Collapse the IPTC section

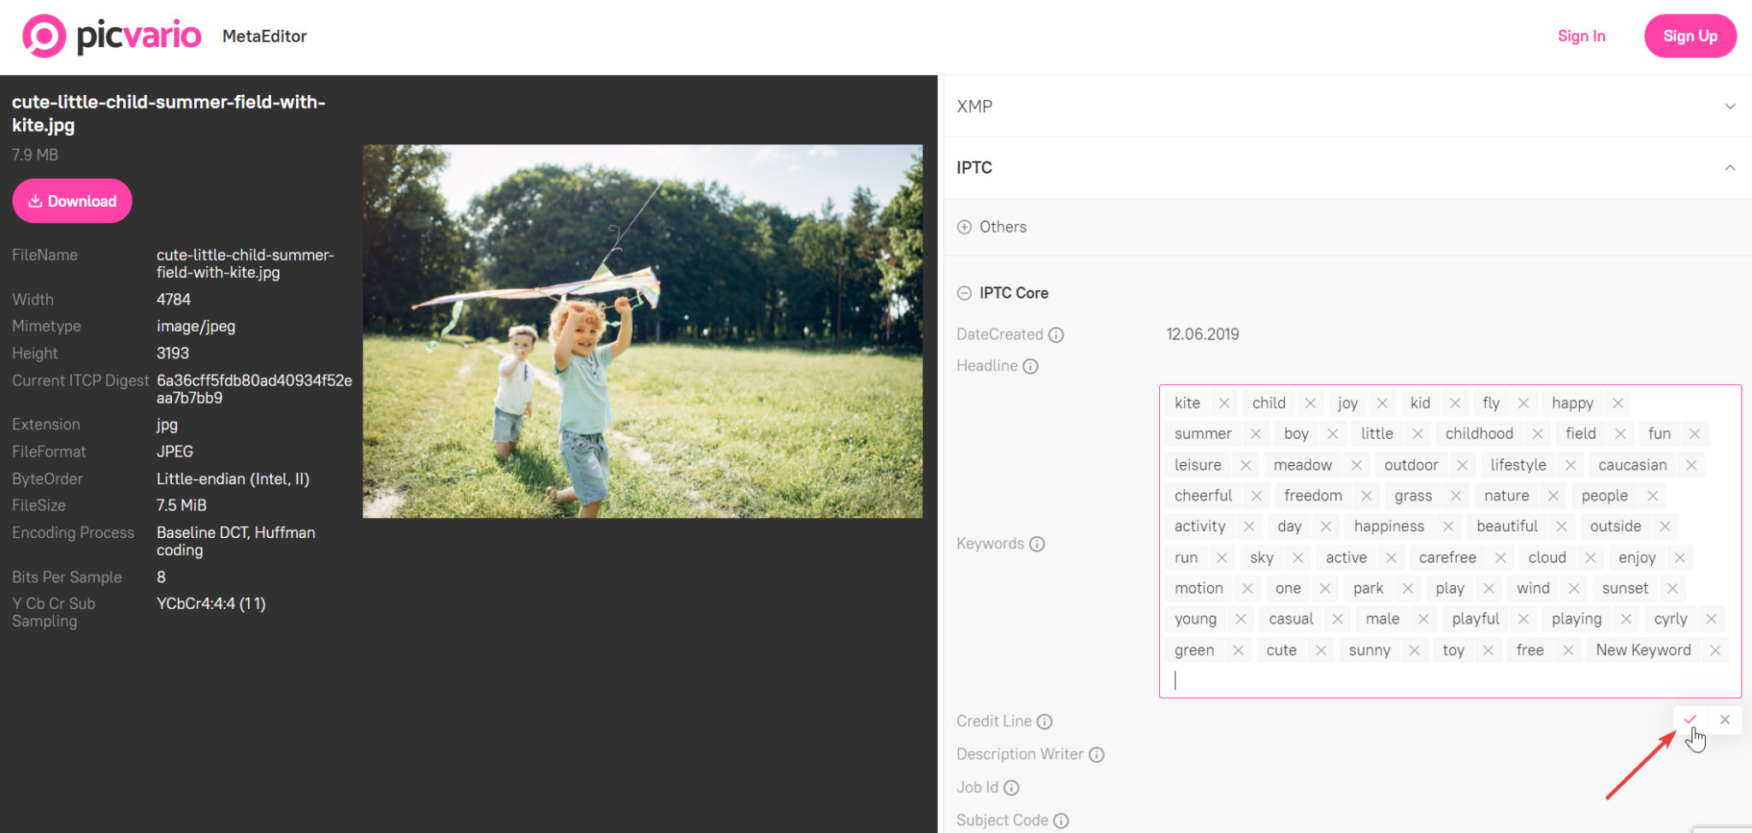click(x=1731, y=168)
